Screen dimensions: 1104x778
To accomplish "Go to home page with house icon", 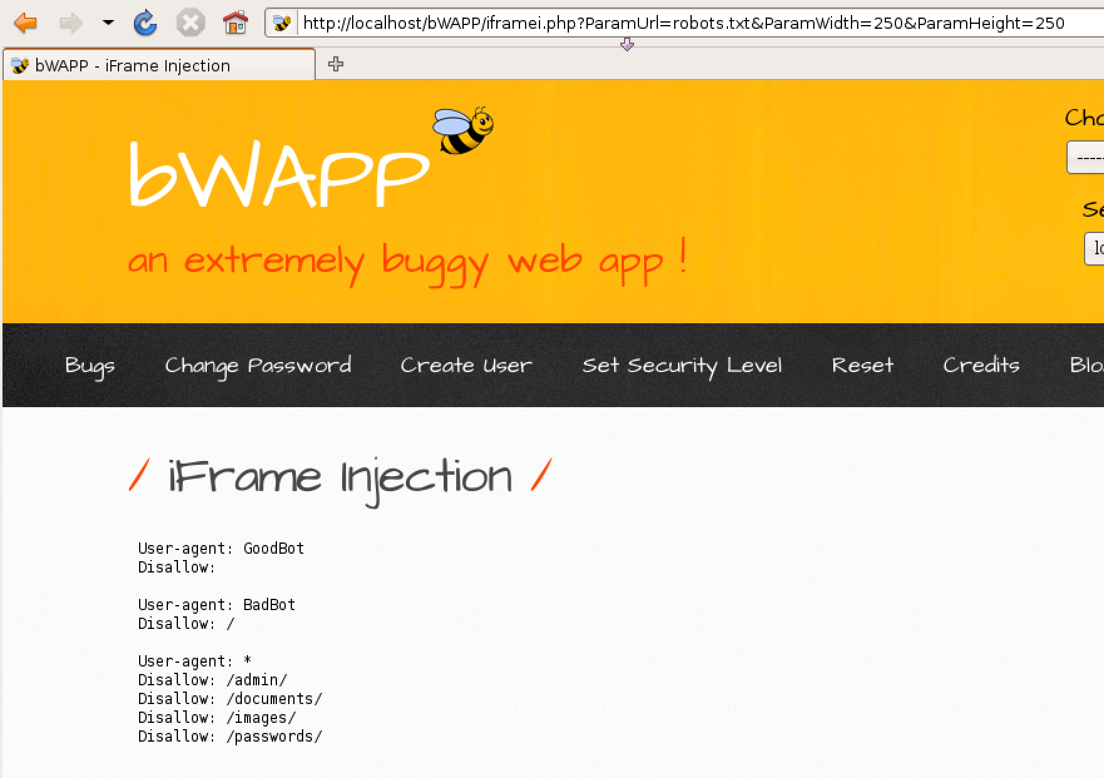I will pos(236,24).
